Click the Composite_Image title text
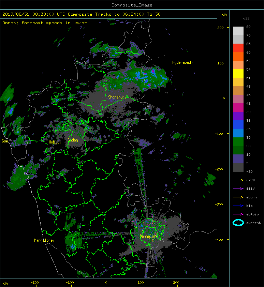 point(132,5)
